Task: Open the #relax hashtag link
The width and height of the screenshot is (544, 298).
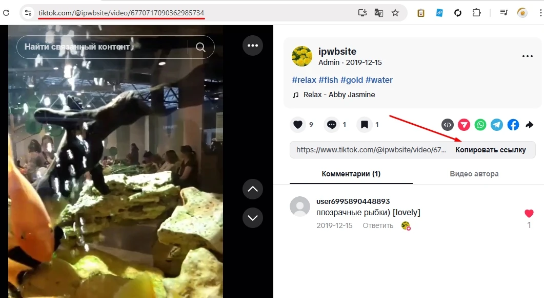Action: (x=303, y=80)
